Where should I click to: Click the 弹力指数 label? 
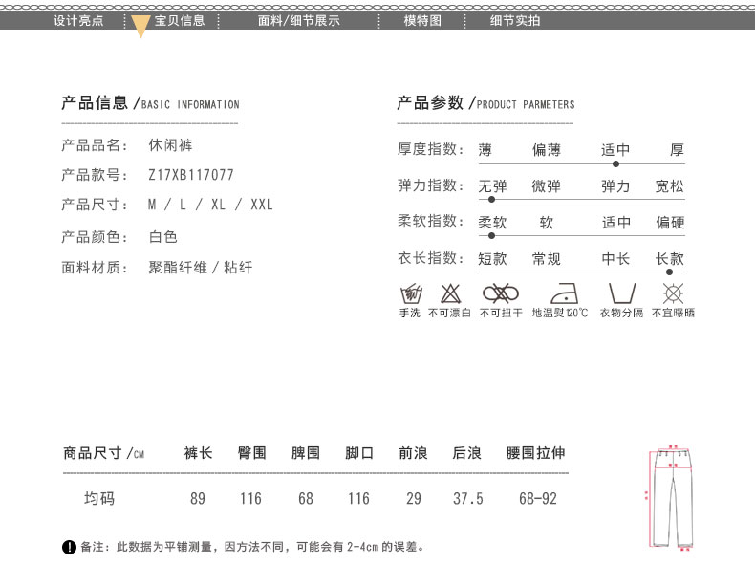point(430,185)
